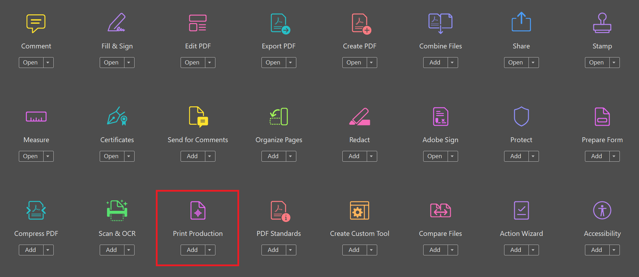The height and width of the screenshot is (277, 639).
Task: Click the "PDF Standards" label
Action: [279, 233]
